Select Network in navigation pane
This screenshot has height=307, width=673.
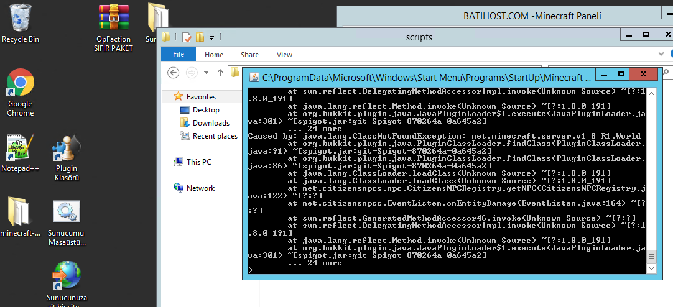pyautogui.click(x=193, y=188)
